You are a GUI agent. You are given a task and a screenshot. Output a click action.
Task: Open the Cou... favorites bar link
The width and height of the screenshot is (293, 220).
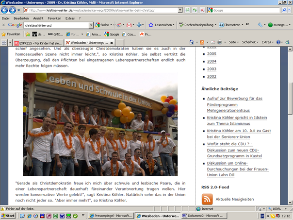(130, 34)
